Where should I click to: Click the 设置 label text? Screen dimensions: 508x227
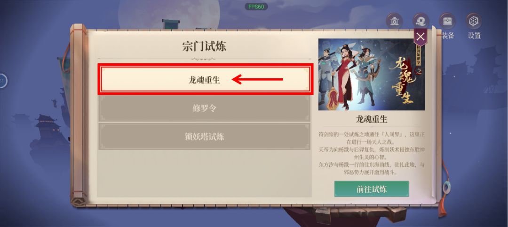[x=474, y=36]
